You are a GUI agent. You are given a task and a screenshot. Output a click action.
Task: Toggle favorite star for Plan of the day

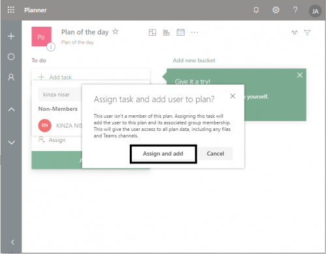pos(115,32)
